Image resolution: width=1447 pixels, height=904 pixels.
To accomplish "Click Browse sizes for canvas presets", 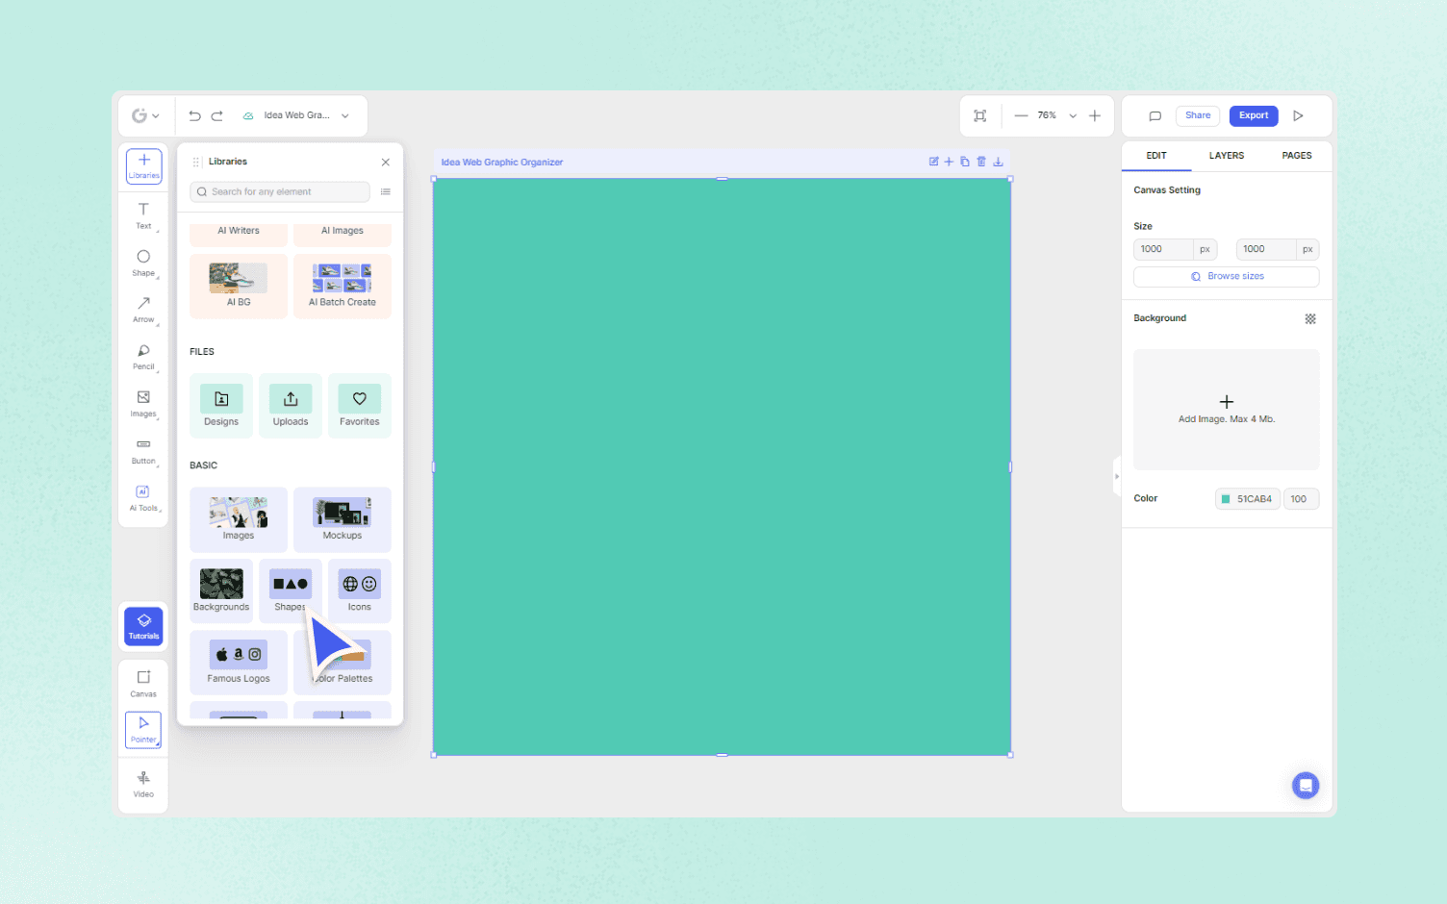I will point(1226,276).
